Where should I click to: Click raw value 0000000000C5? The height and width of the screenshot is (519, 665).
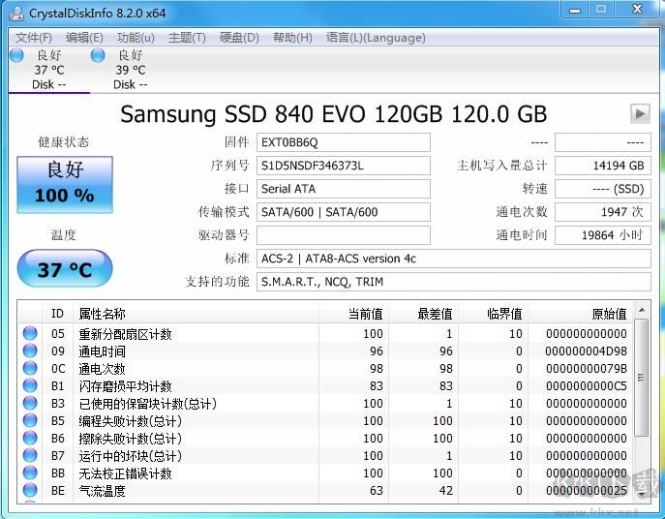point(586,386)
